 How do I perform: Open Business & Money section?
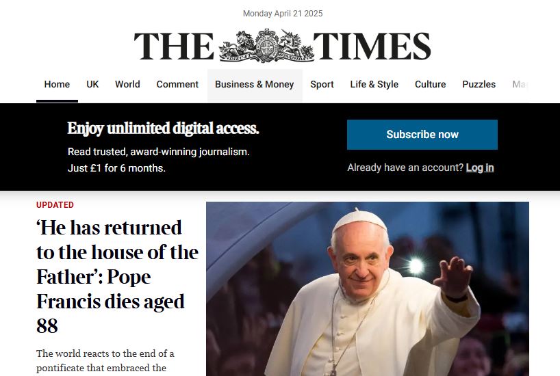[254, 85]
